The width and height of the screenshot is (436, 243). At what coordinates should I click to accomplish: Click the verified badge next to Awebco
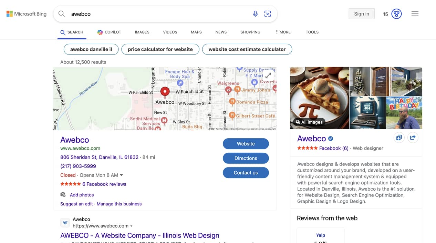coord(331,139)
